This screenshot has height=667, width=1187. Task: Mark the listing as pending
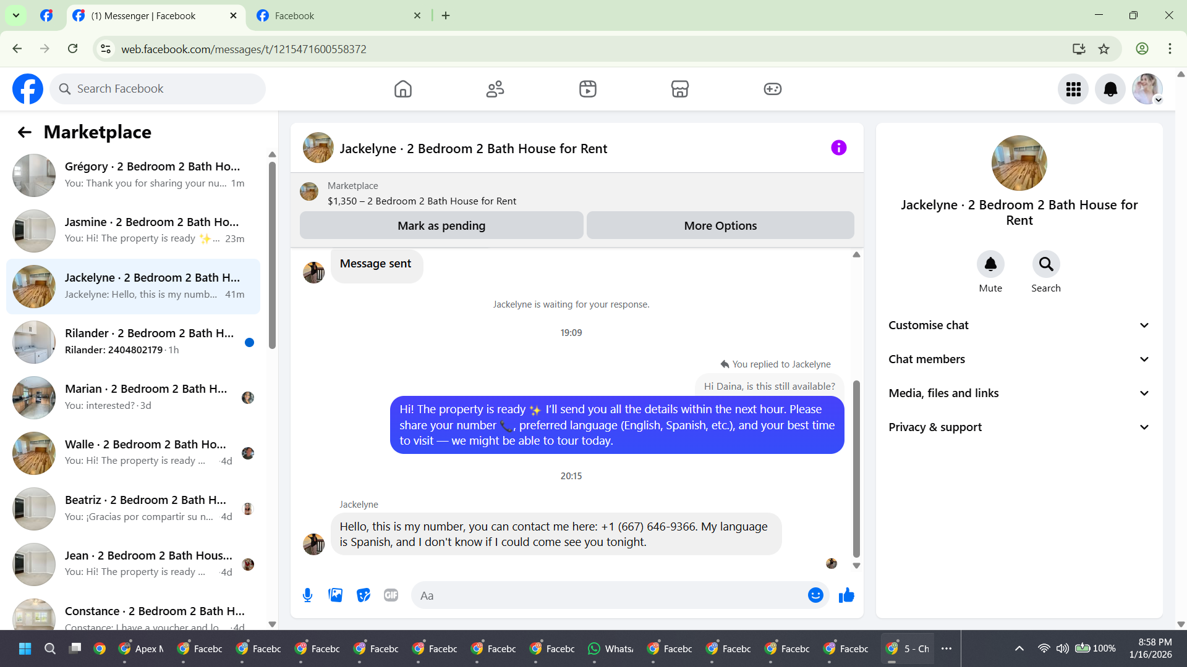(x=441, y=225)
